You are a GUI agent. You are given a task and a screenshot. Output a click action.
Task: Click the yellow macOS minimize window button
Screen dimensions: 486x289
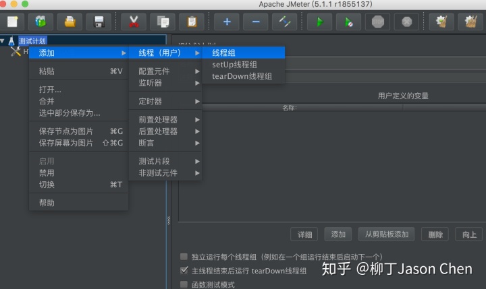[13, 4]
